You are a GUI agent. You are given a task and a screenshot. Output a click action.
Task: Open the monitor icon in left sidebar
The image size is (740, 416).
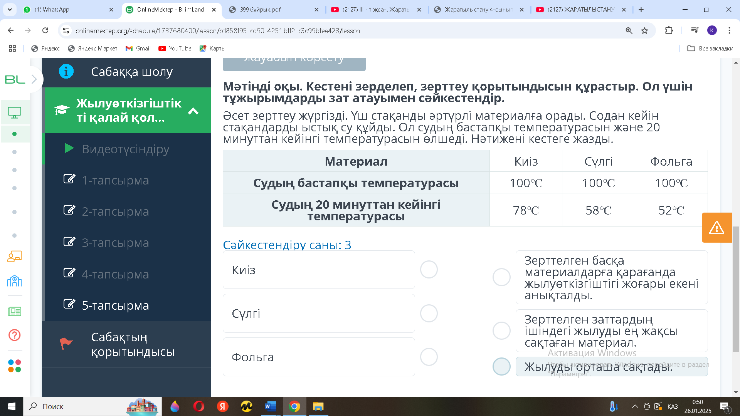[15, 112]
